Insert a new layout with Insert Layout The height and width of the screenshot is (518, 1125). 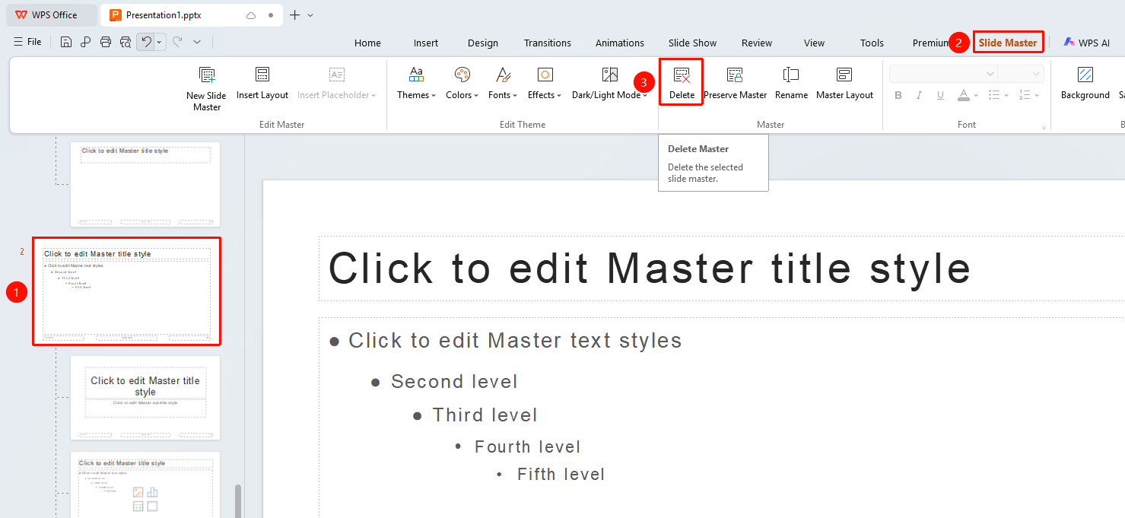pos(262,84)
